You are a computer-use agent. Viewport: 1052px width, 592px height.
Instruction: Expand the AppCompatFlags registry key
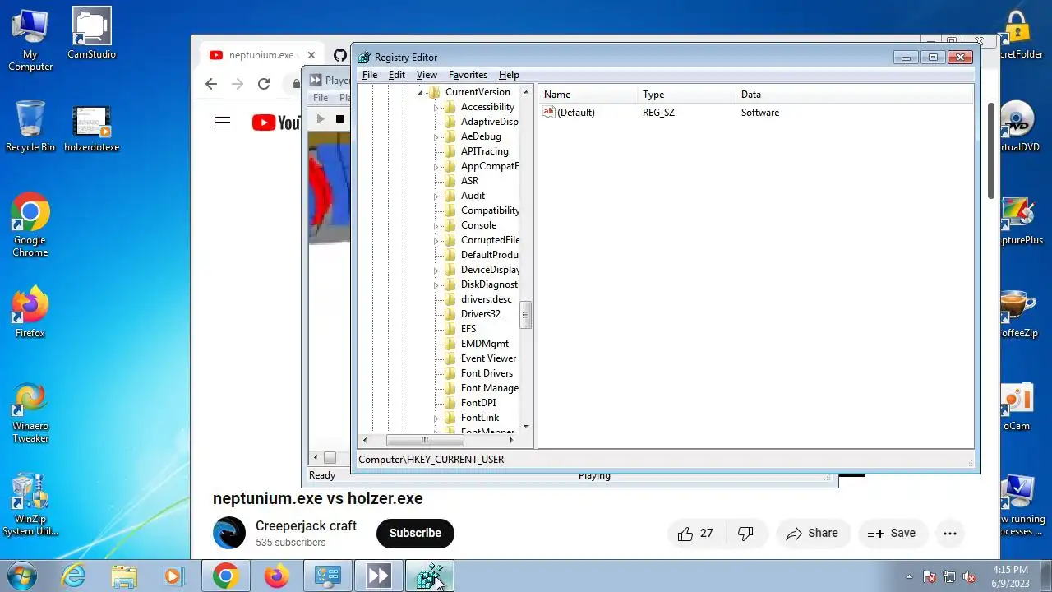pos(436,167)
